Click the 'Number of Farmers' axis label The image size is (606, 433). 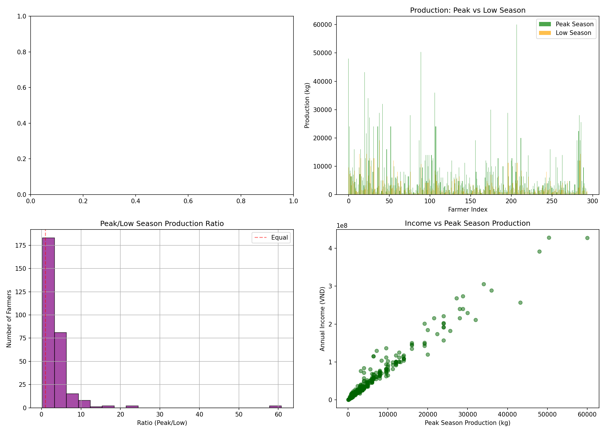click(9, 319)
